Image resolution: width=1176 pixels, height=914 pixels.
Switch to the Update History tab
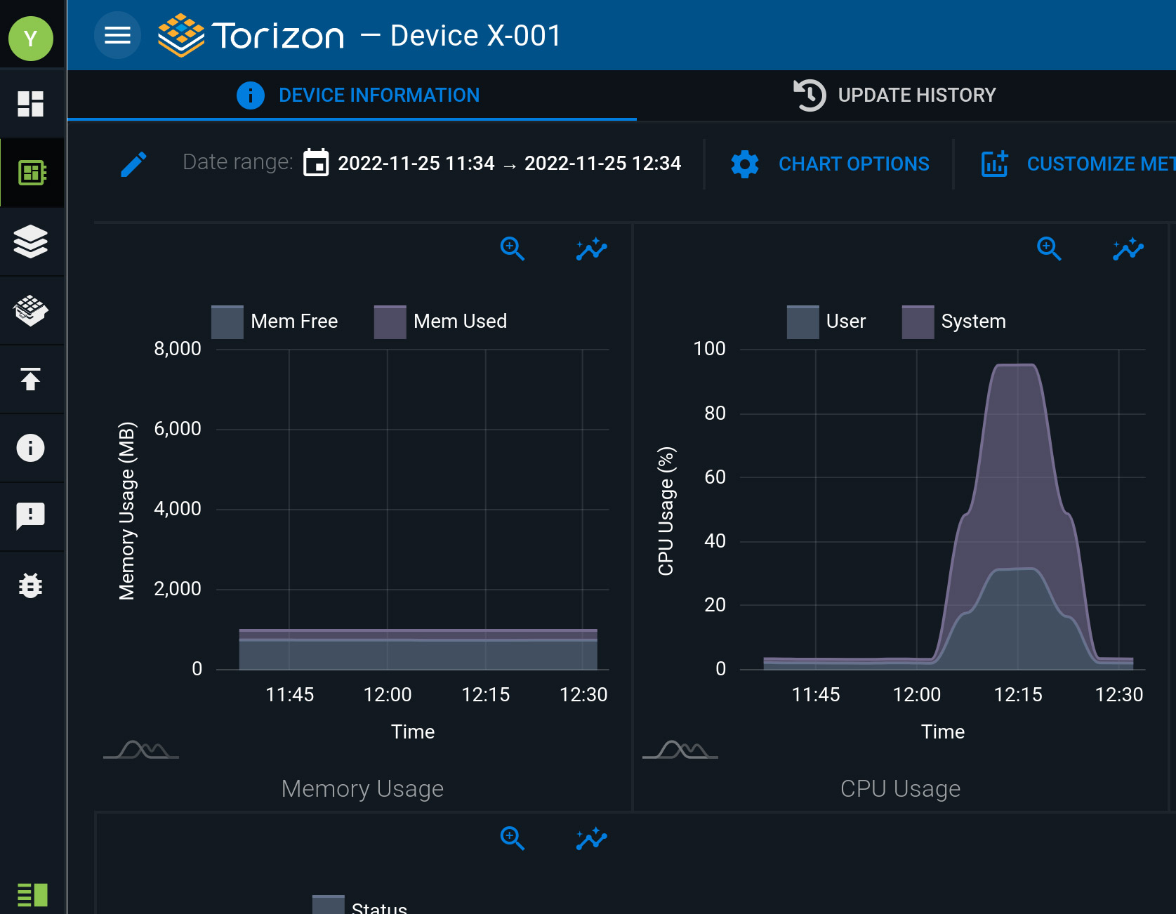895,95
